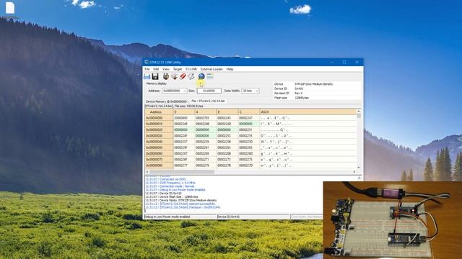The height and width of the screenshot is (259, 462).
Task: Open the white file icon on desktop
Action: (x=10, y=8)
